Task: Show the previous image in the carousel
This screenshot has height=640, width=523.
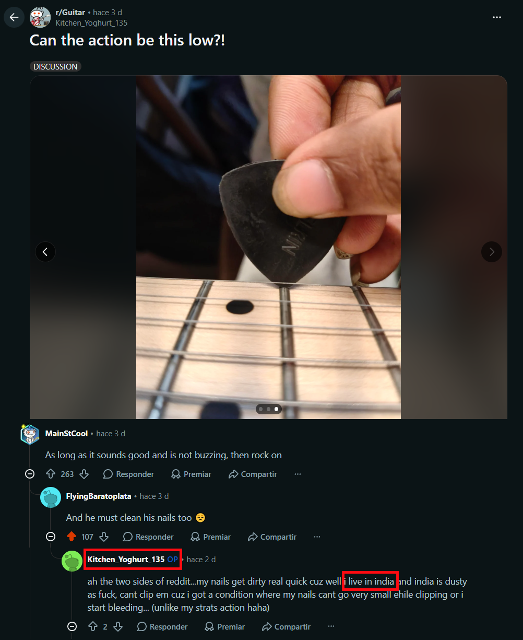Action: tap(45, 252)
